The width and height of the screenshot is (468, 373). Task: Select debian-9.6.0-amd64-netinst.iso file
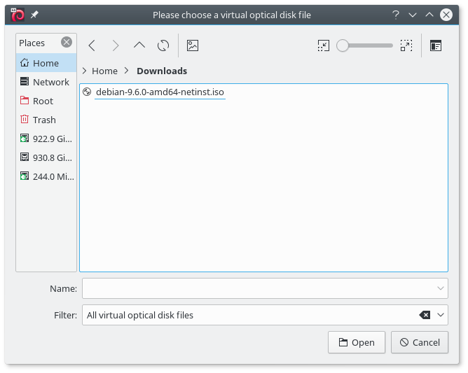[x=160, y=92]
